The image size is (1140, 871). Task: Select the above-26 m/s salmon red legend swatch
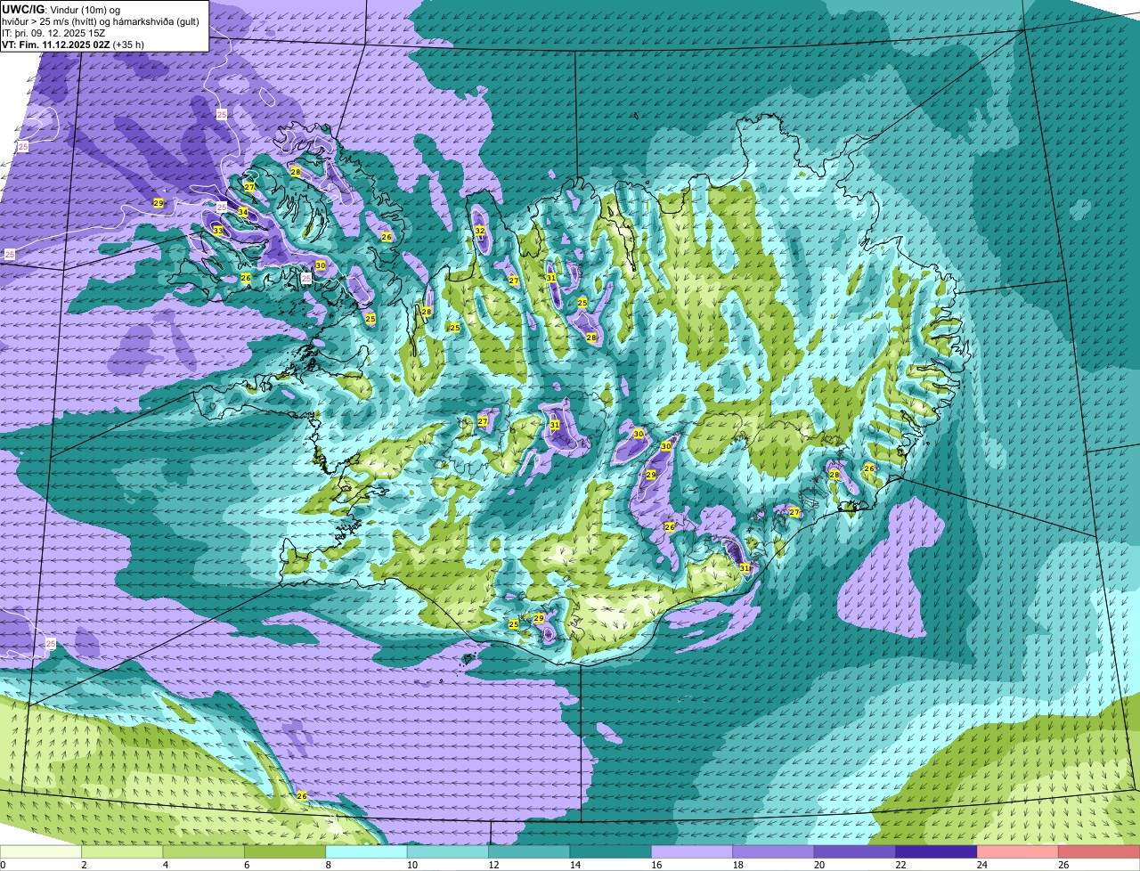[1099, 852]
